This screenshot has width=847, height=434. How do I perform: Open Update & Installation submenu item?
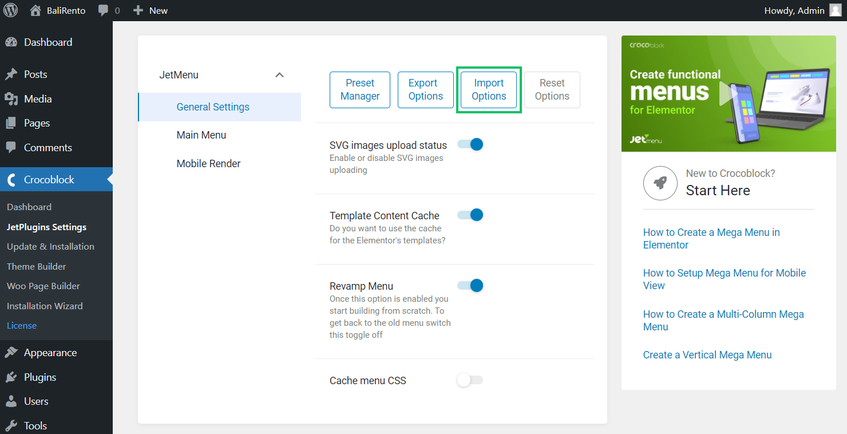tap(50, 247)
